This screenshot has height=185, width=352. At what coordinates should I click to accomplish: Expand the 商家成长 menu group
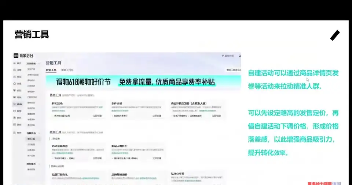[x=40, y=164]
